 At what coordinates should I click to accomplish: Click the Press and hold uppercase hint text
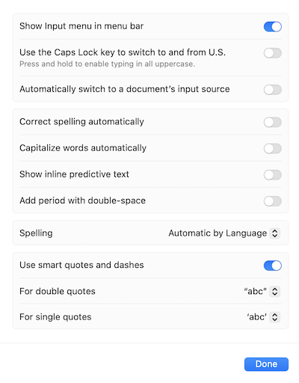click(x=107, y=64)
